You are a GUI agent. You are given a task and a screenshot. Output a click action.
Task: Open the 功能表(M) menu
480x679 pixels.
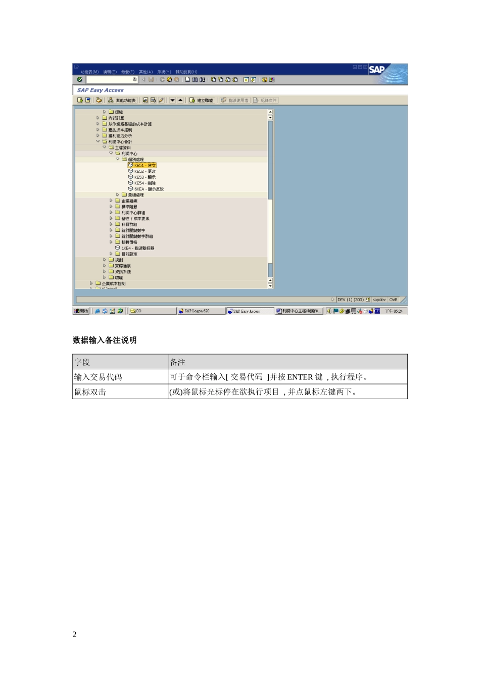tap(89, 72)
